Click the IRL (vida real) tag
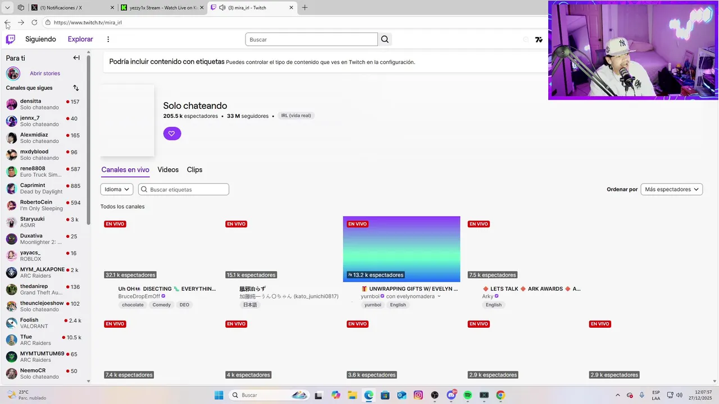Image resolution: width=719 pixels, height=404 pixels. (x=295, y=116)
